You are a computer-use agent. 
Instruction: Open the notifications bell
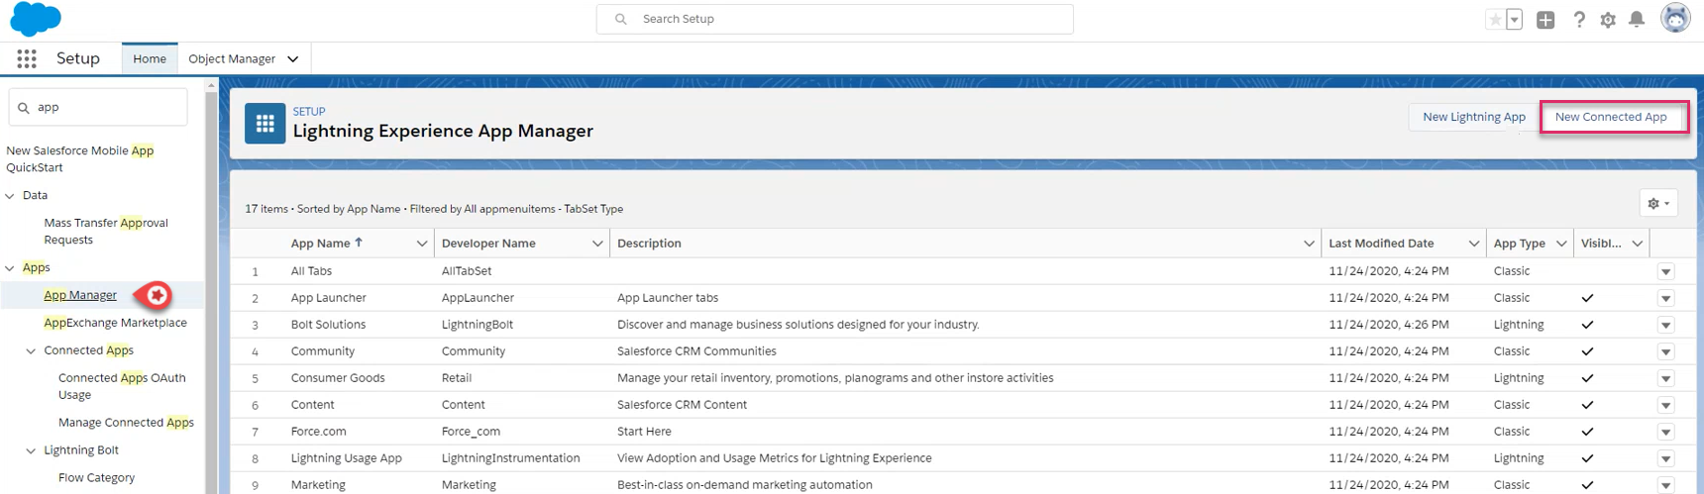point(1637,20)
